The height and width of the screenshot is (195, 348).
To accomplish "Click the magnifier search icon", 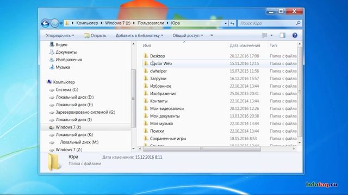I will 299,23.
